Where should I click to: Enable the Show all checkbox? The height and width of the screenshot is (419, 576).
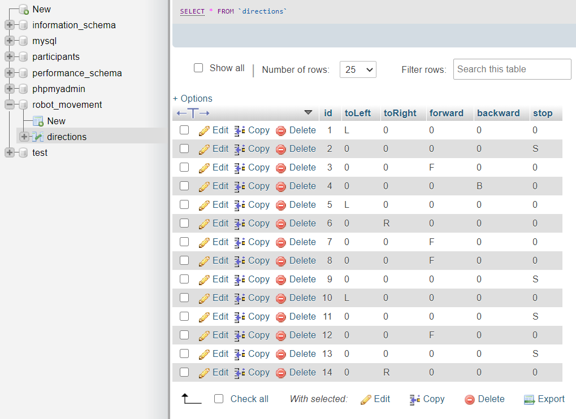198,67
